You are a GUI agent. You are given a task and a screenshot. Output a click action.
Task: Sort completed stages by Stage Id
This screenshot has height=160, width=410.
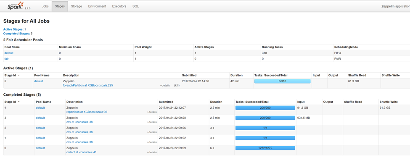coord(12,102)
